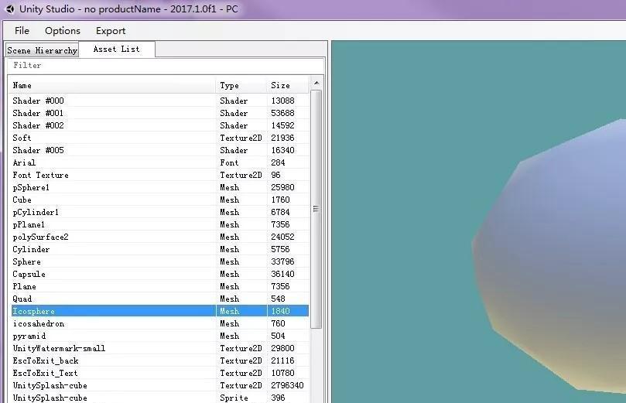Screen dimensions: 626x403
Task: Select the Asset List tab
Action: [x=117, y=49]
